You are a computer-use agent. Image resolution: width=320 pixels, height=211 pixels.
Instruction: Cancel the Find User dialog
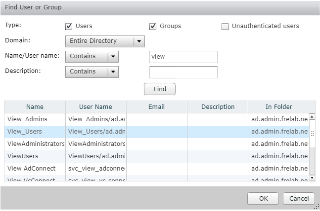click(x=299, y=198)
